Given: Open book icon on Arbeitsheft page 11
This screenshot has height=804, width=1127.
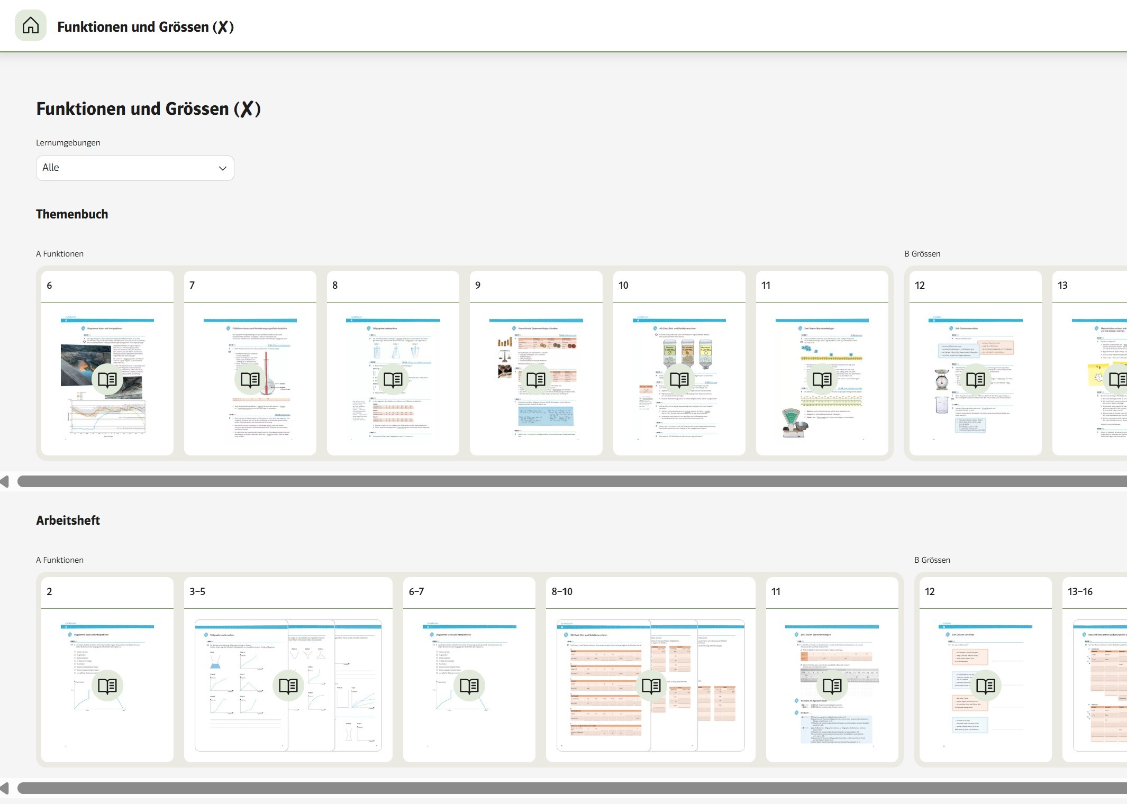Looking at the screenshot, I should (832, 686).
